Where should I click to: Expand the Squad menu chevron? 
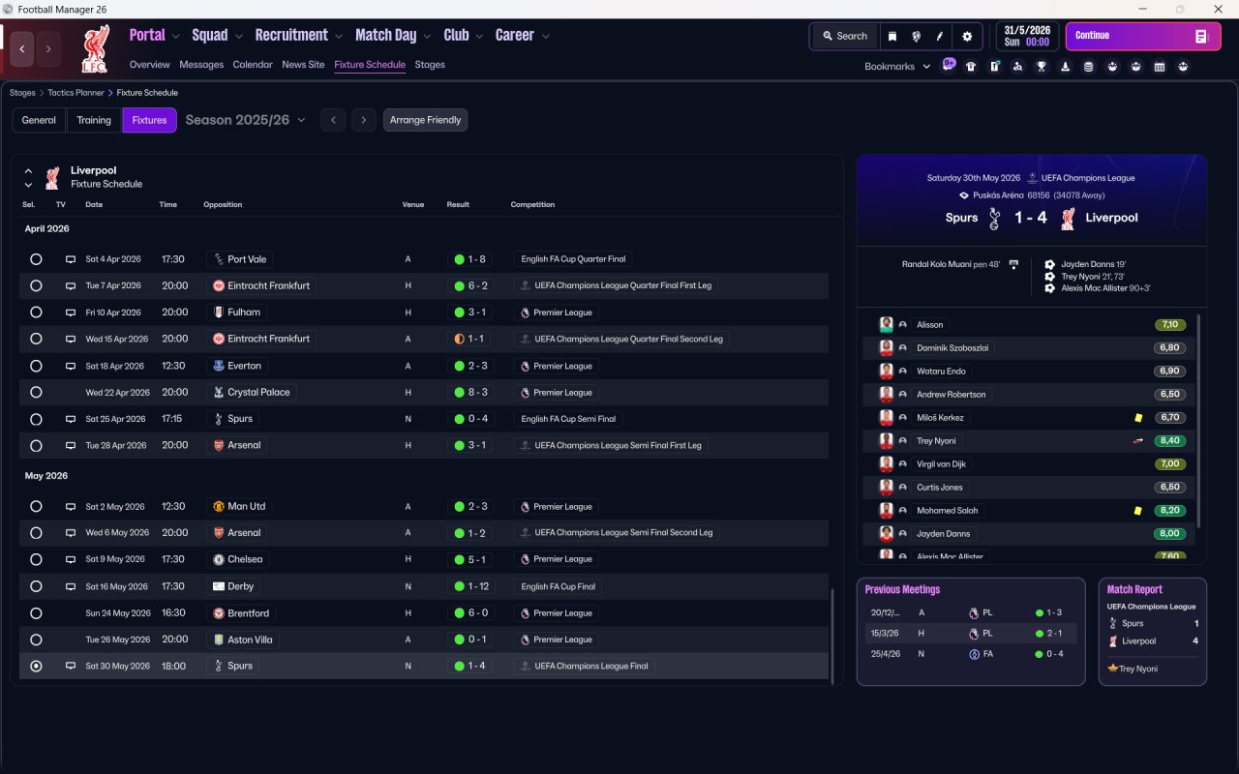[x=237, y=37]
